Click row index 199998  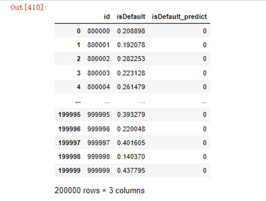pyautogui.click(x=70, y=157)
